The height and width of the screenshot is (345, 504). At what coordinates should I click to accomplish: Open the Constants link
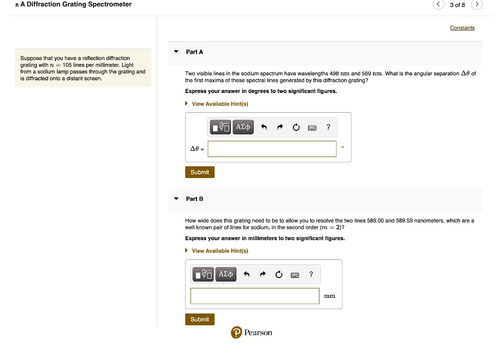462,28
